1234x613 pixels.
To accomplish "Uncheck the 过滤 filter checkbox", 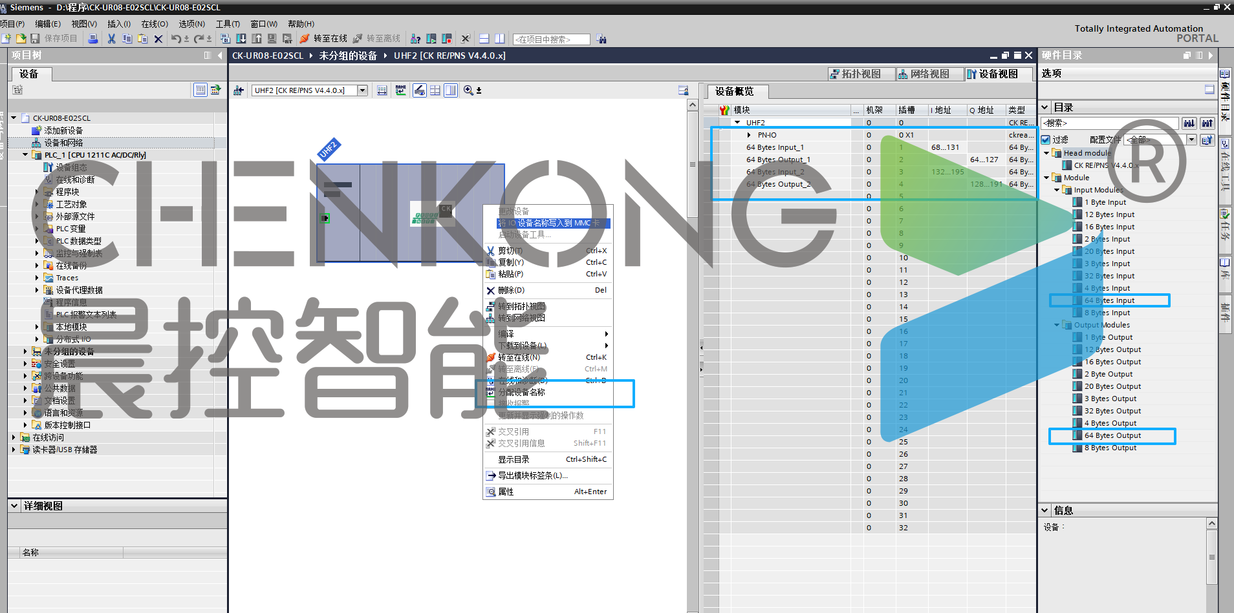I will 1045,140.
